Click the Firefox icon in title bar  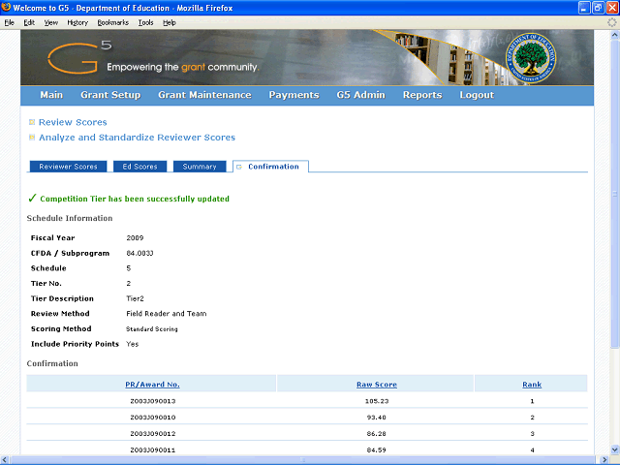[x=9, y=7]
